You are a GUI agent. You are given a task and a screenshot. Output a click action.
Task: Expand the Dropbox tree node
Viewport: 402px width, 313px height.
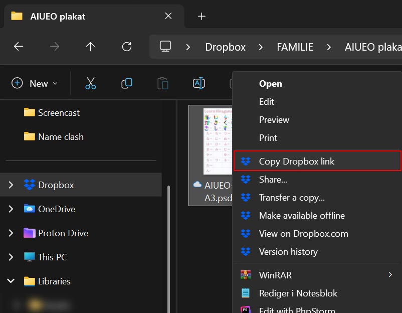[x=11, y=185]
